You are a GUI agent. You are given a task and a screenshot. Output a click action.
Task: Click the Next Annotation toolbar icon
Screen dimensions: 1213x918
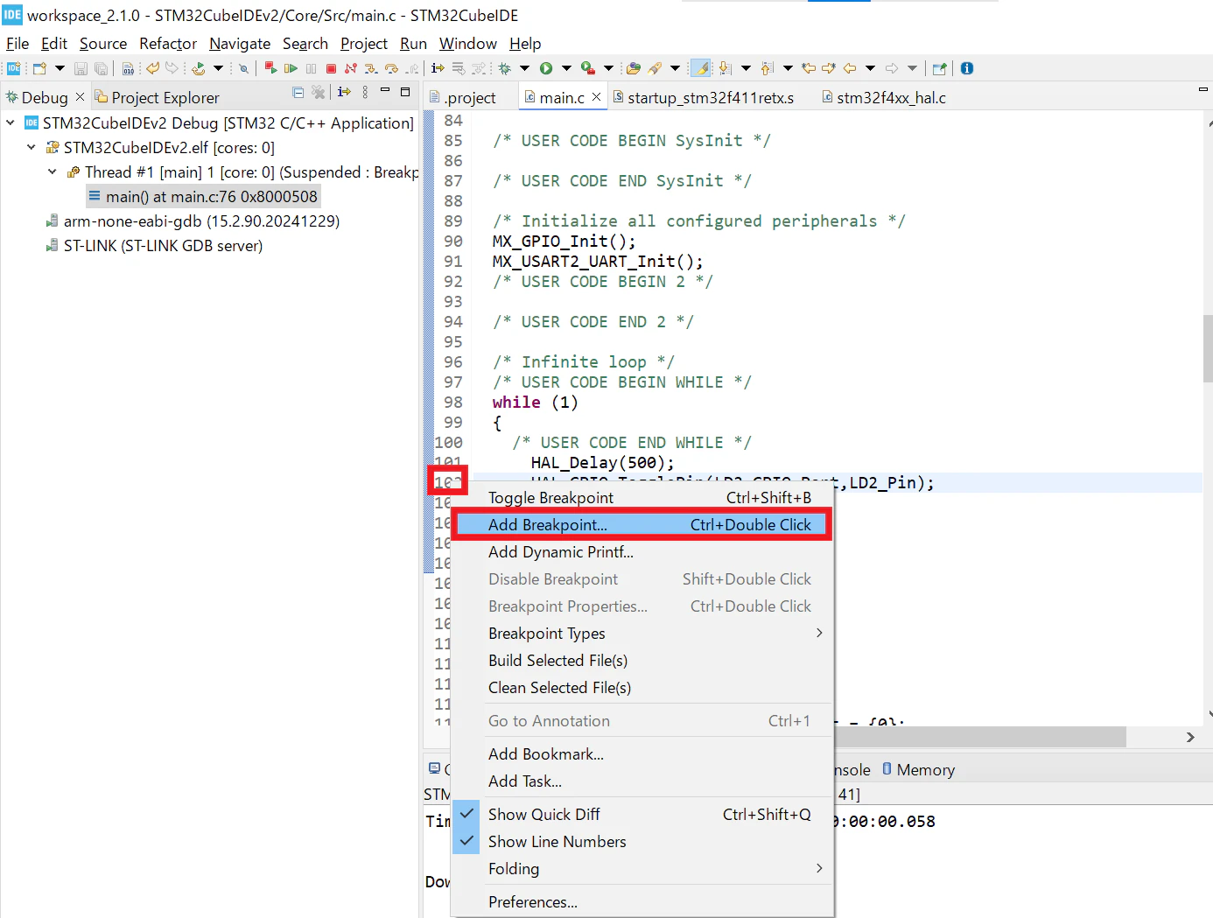tap(725, 68)
